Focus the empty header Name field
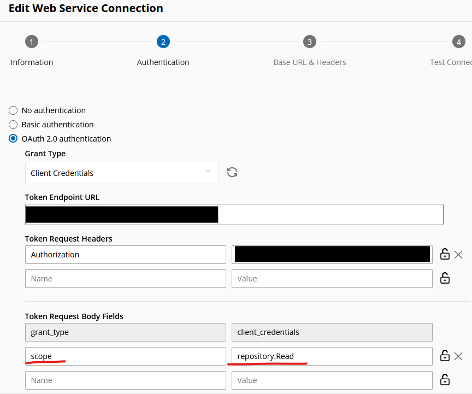The width and height of the screenshot is (472, 394). [x=126, y=279]
